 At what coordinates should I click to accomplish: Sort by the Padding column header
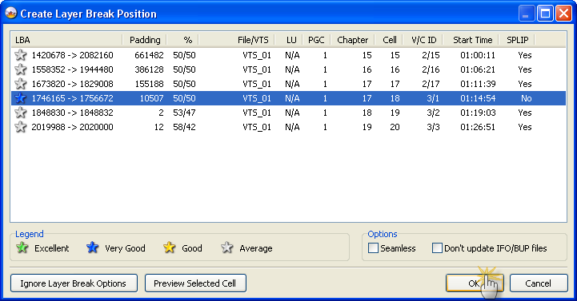(x=145, y=40)
